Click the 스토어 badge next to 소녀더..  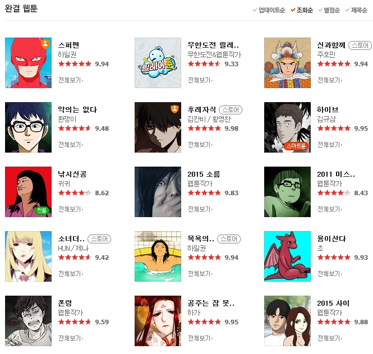(99, 239)
